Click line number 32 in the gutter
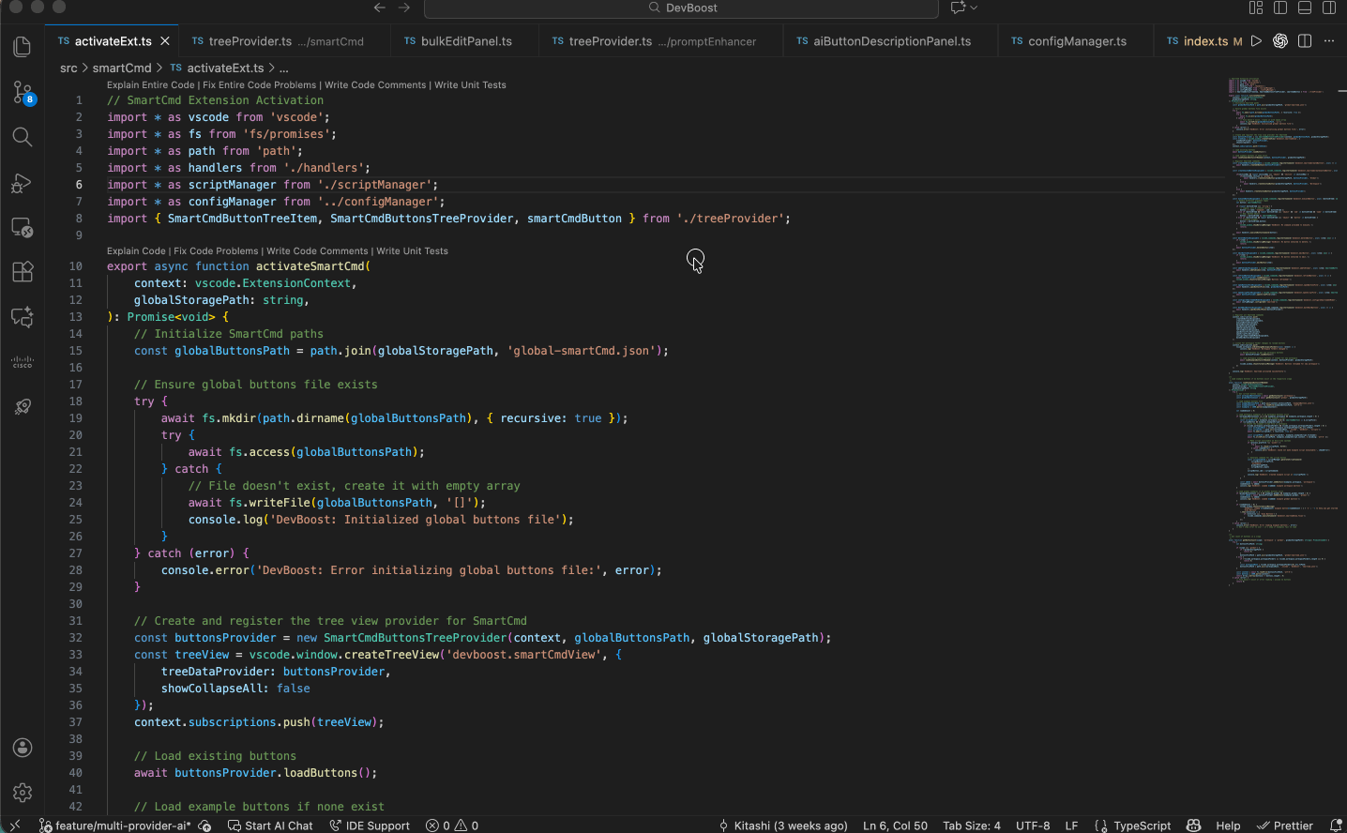 [x=75, y=638]
